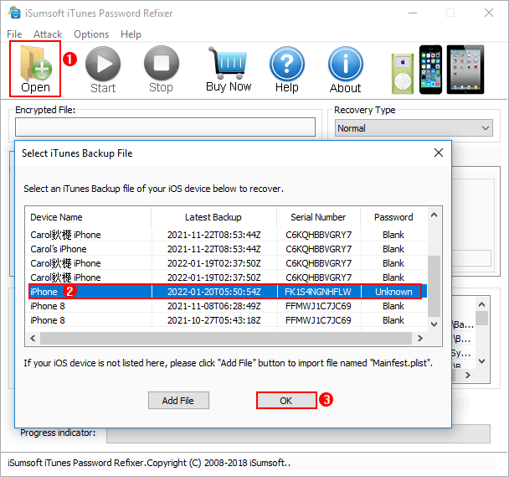The height and width of the screenshot is (477, 509).
Task: Click the 2022-01-20T05:50:54Z backup date cell
Action: point(214,292)
